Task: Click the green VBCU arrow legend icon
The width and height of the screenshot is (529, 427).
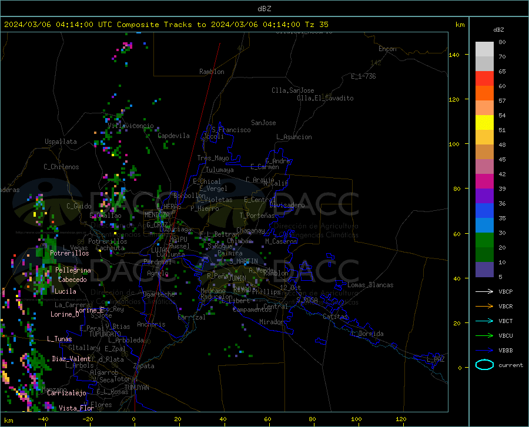Action: pos(484,336)
